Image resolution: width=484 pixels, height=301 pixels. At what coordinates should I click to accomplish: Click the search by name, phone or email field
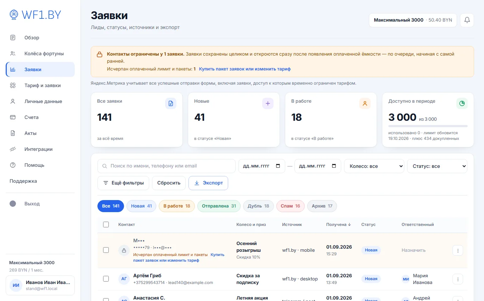pyautogui.click(x=167, y=166)
